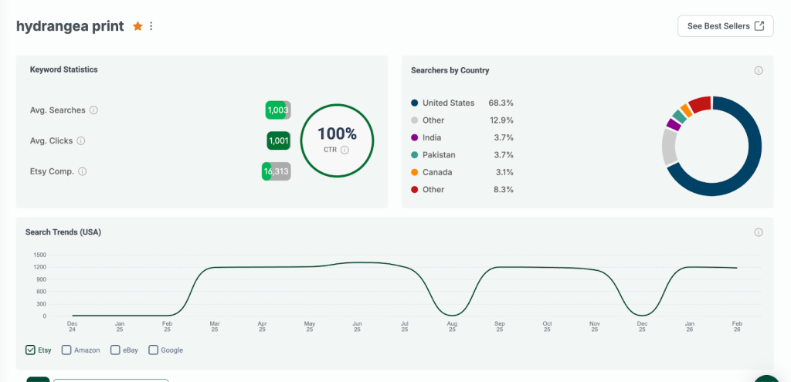The height and width of the screenshot is (382, 791).
Task: Click info icon next to Etsy Comp.
Action: 83,171
